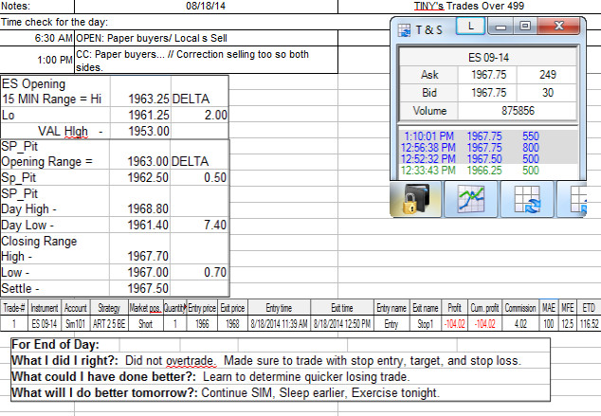Select the 12:52:32 PM trade row
Image resolution: width=601 pixels, height=416 pixels.
pos(488,158)
